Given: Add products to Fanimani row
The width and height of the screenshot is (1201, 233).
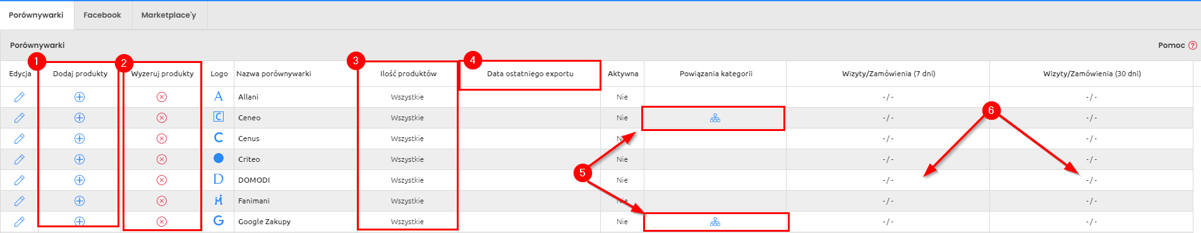Looking at the screenshot, I should click(80, 201).
